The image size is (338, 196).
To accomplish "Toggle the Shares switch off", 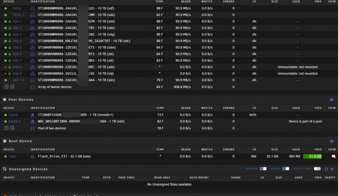I will [263, 169].
